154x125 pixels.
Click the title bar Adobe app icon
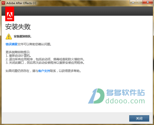[3, 3]
